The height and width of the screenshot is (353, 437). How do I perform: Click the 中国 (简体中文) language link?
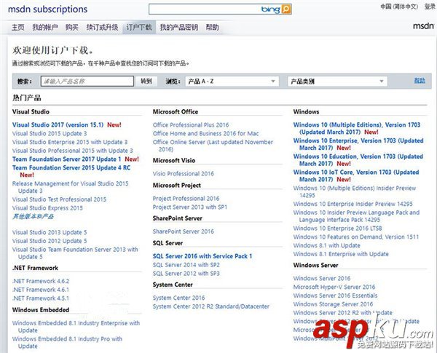(399, 7)
